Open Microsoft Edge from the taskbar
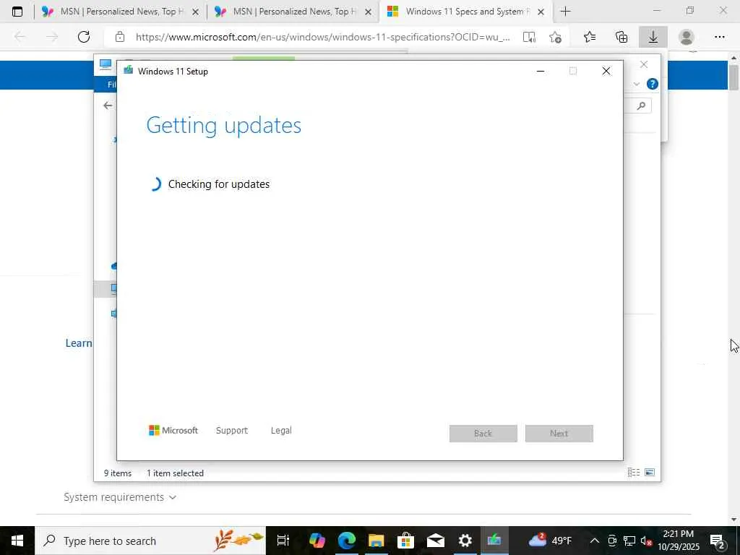The width and height of the screenshot is (740, 555). 346,541
